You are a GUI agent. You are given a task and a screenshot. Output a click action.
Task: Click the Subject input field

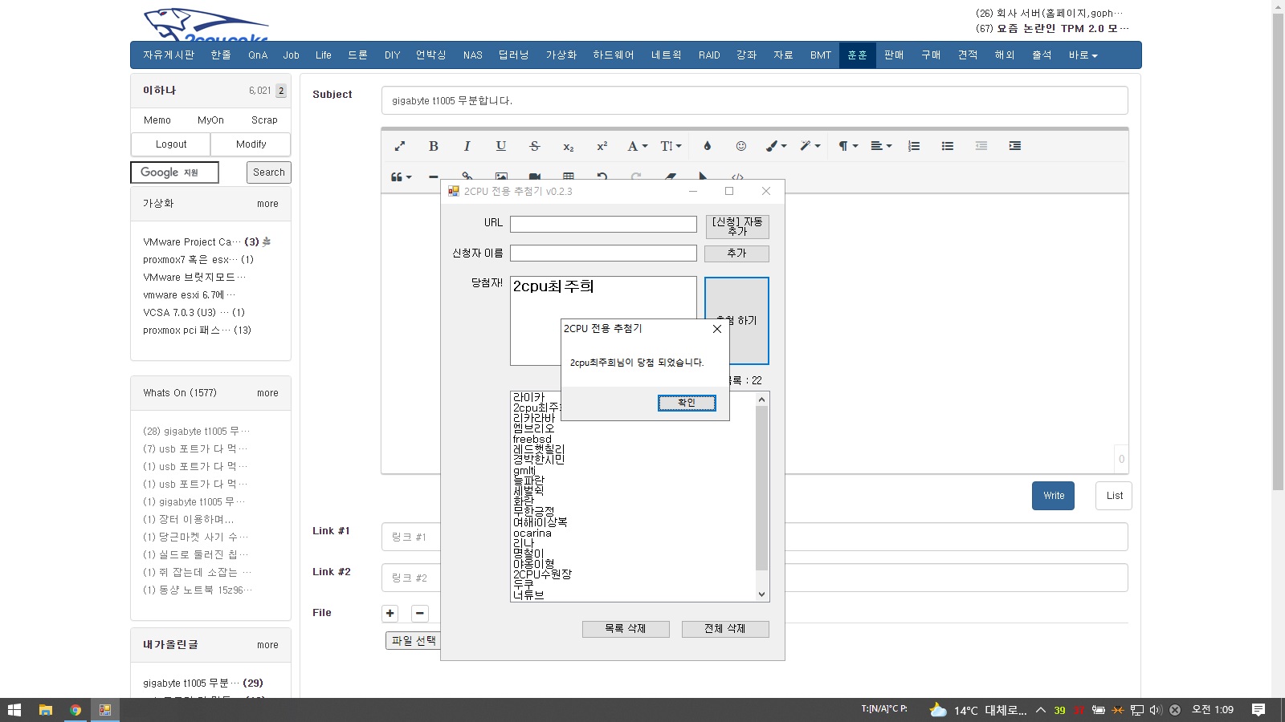click(x=754, y=101)
